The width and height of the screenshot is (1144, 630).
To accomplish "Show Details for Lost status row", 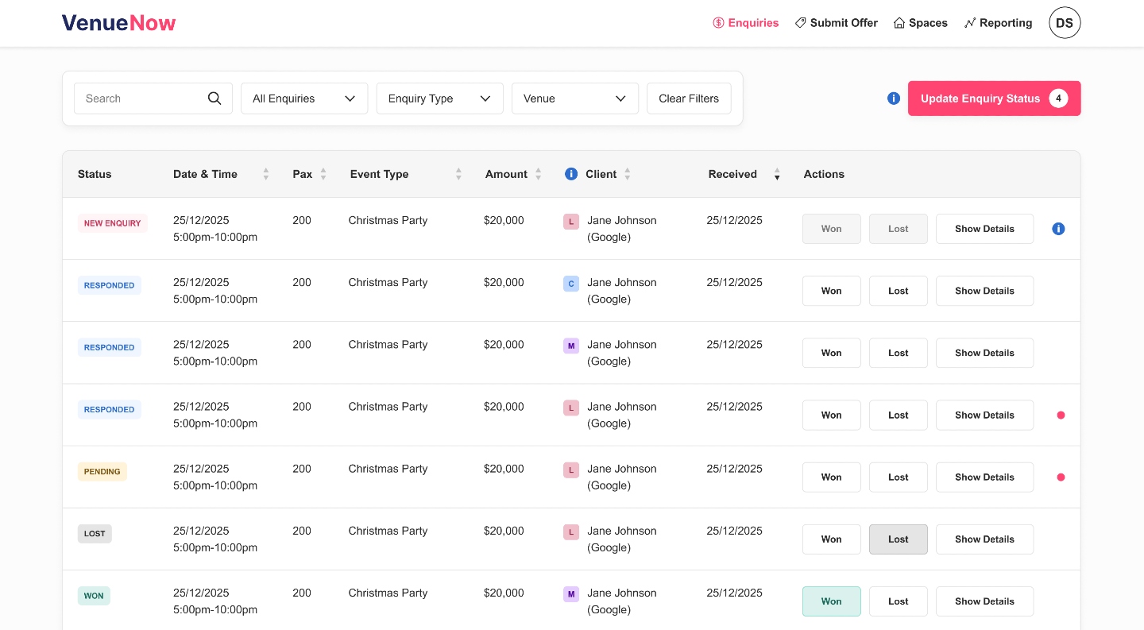I will coord(985,539).
